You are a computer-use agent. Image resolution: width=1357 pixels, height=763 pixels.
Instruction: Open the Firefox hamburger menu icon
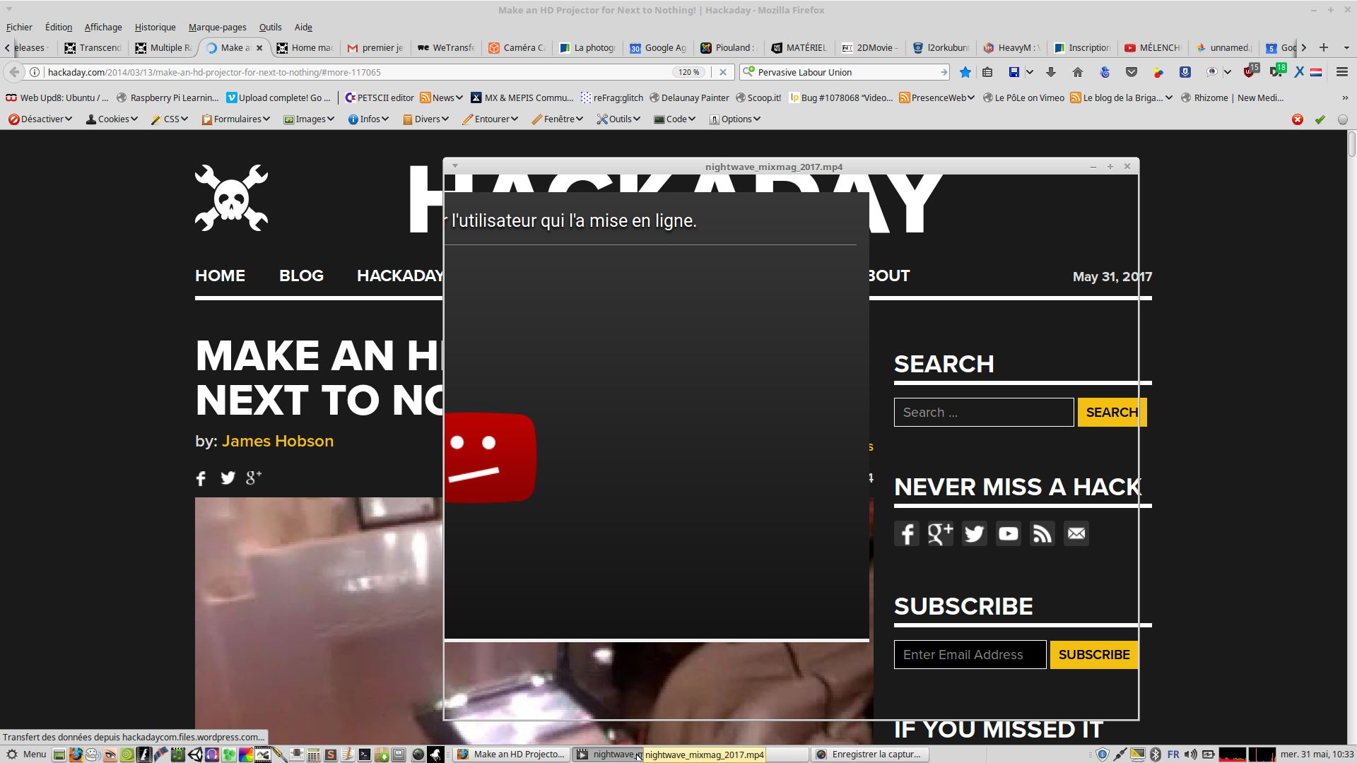[1341, 72]
